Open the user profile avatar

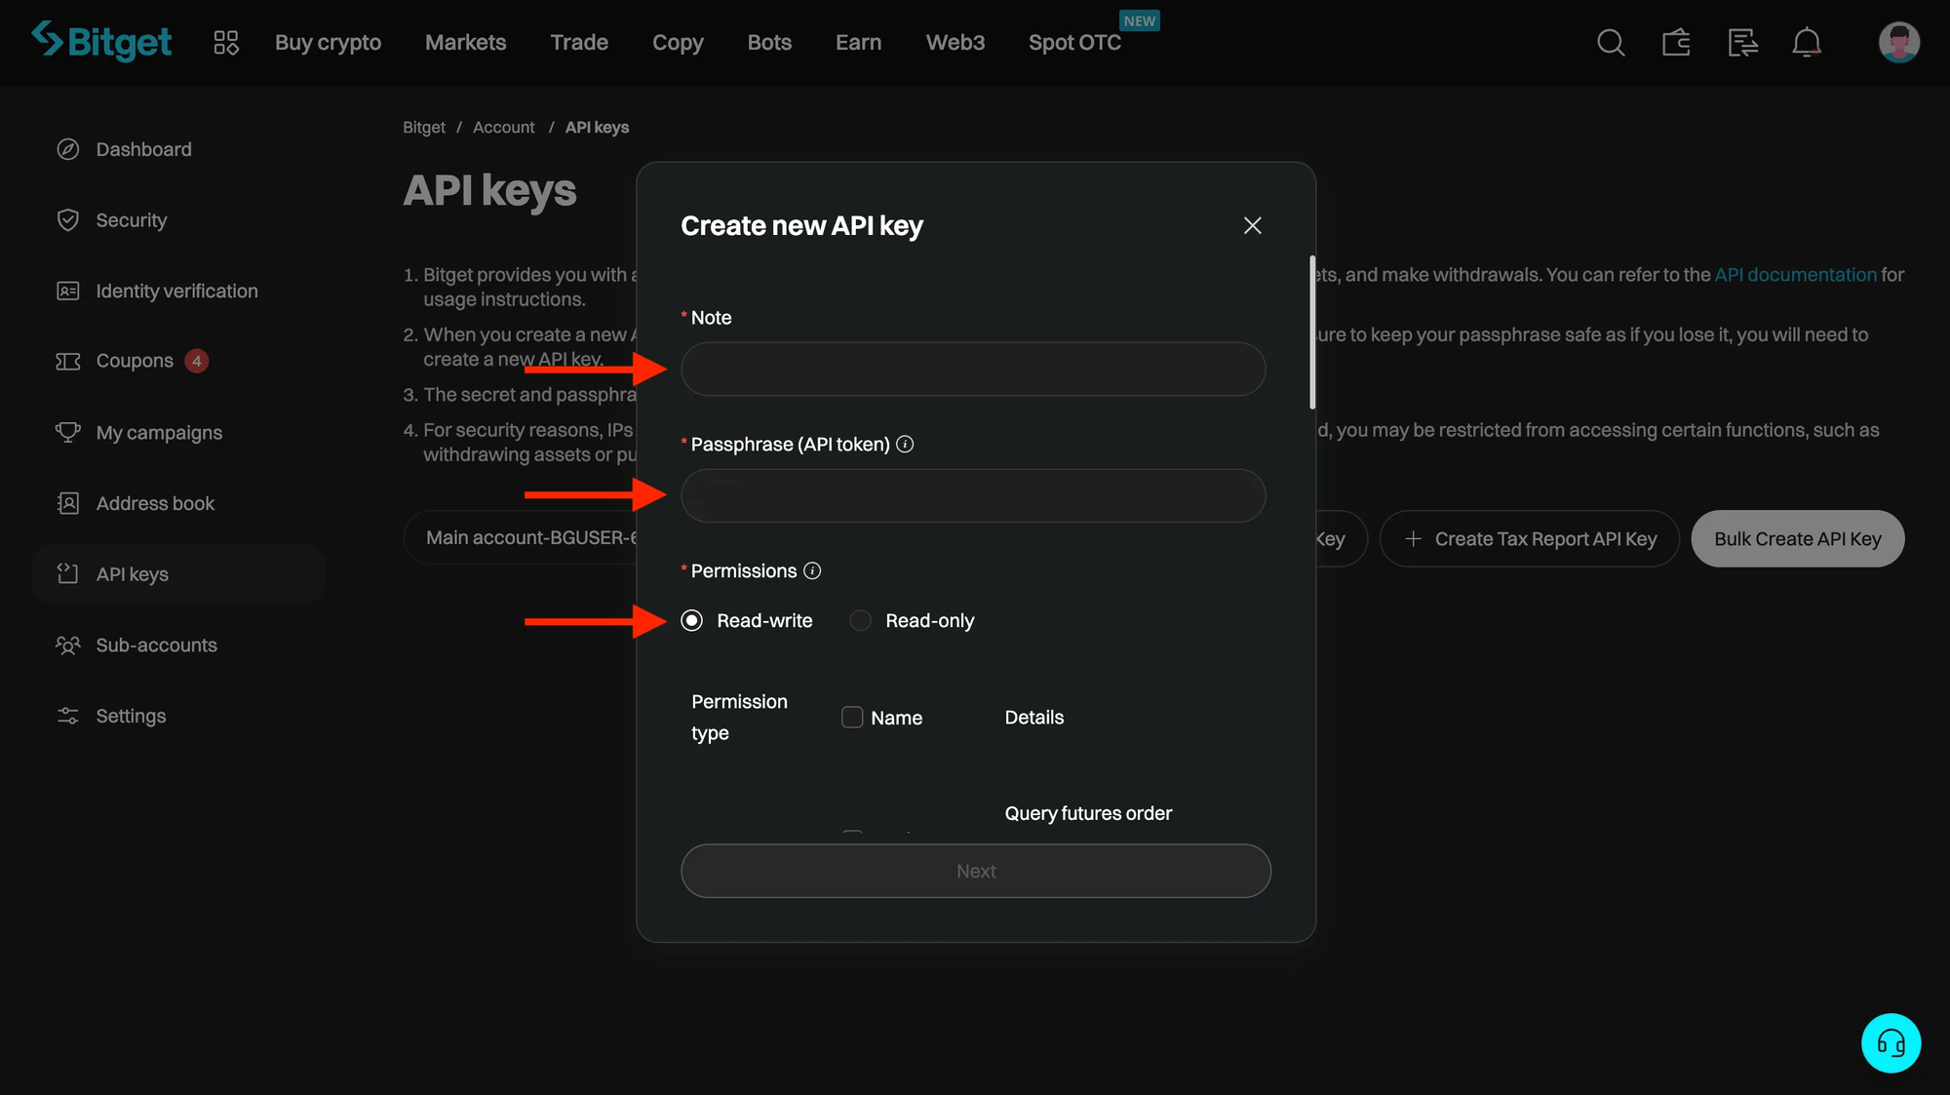tap(1898, 42)
